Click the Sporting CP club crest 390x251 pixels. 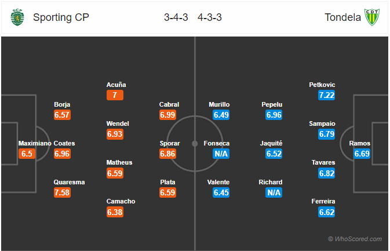[x=17, y=17]
